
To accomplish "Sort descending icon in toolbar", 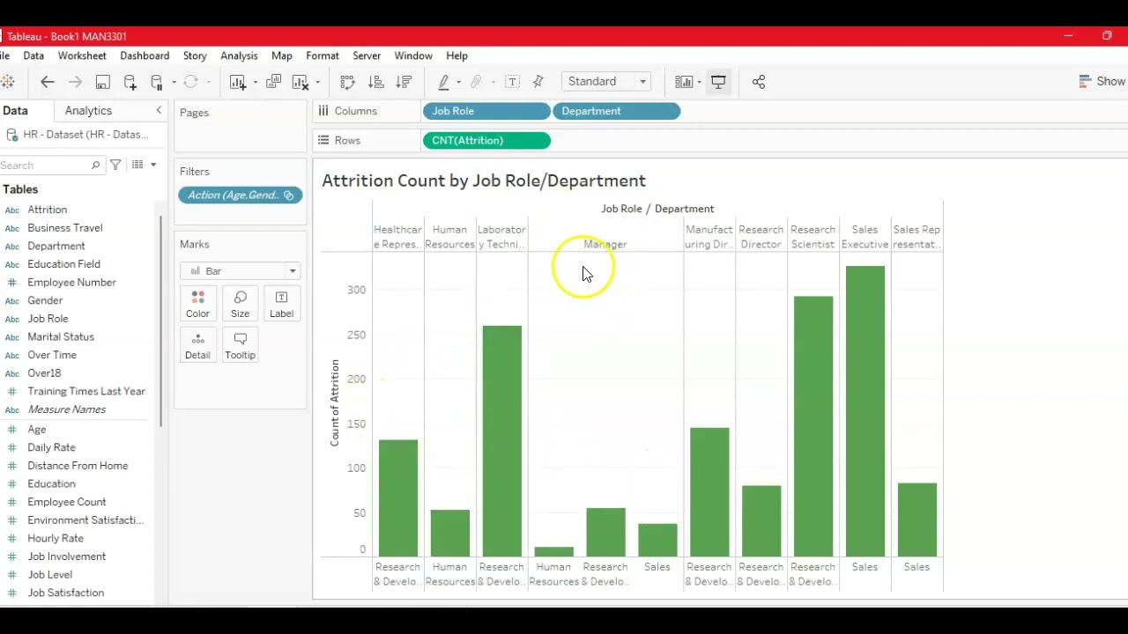I will (x=404, y=82).
